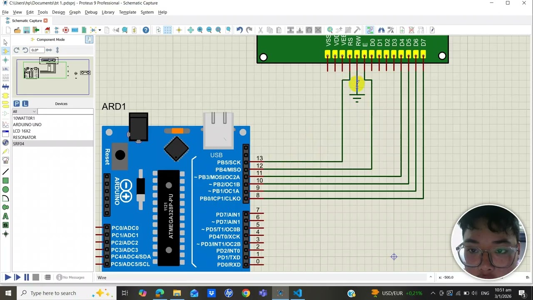Open the All category dropdown
533x300 pixels.
[24, 111]
